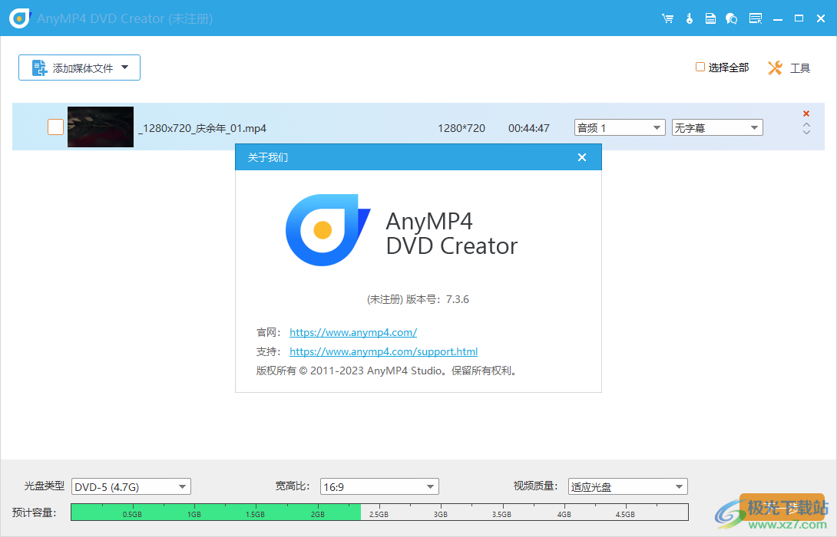The height and width of the screenshot is (537, 837).
Task: Click the copyright 2011-2023 AnyMP4 Studio text
Action: (x=386, y=371)
